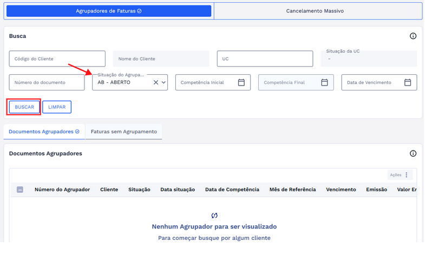Click the info icon in Documentos Agrupadores panel

pyautogui.click(x=413, y=153)
